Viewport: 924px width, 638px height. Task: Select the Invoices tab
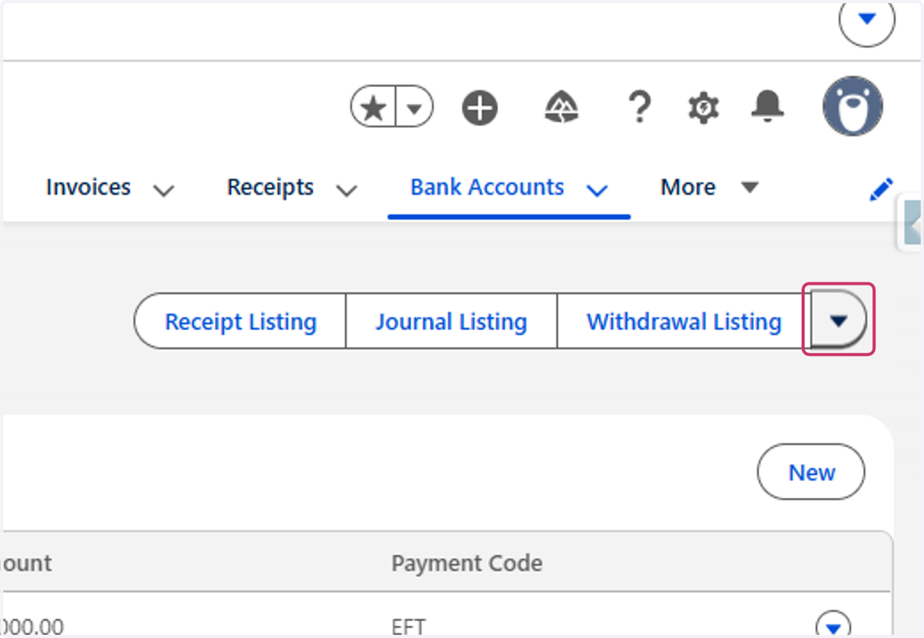(89, 187)
